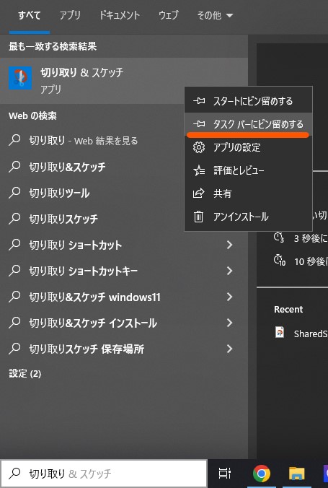The image size is (328, 488).
Task: Select 切り取り ショートカット suggestion text
Action: (x=75, y=245)
